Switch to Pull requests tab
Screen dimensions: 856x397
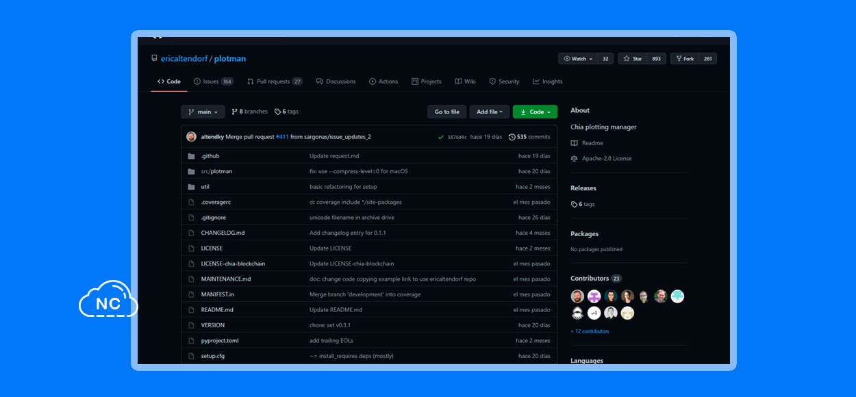click(275, 81)
